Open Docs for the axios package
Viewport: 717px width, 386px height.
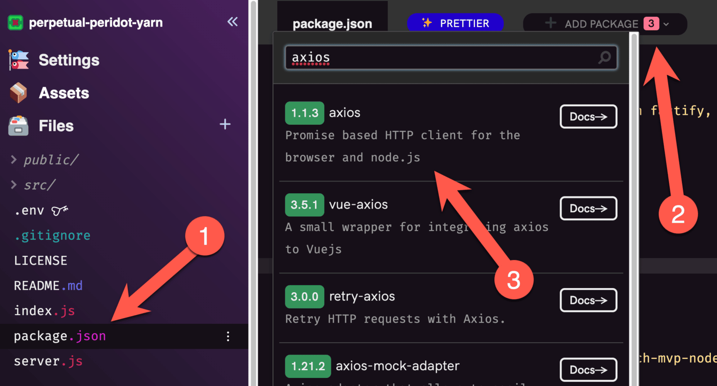(588, 117)
